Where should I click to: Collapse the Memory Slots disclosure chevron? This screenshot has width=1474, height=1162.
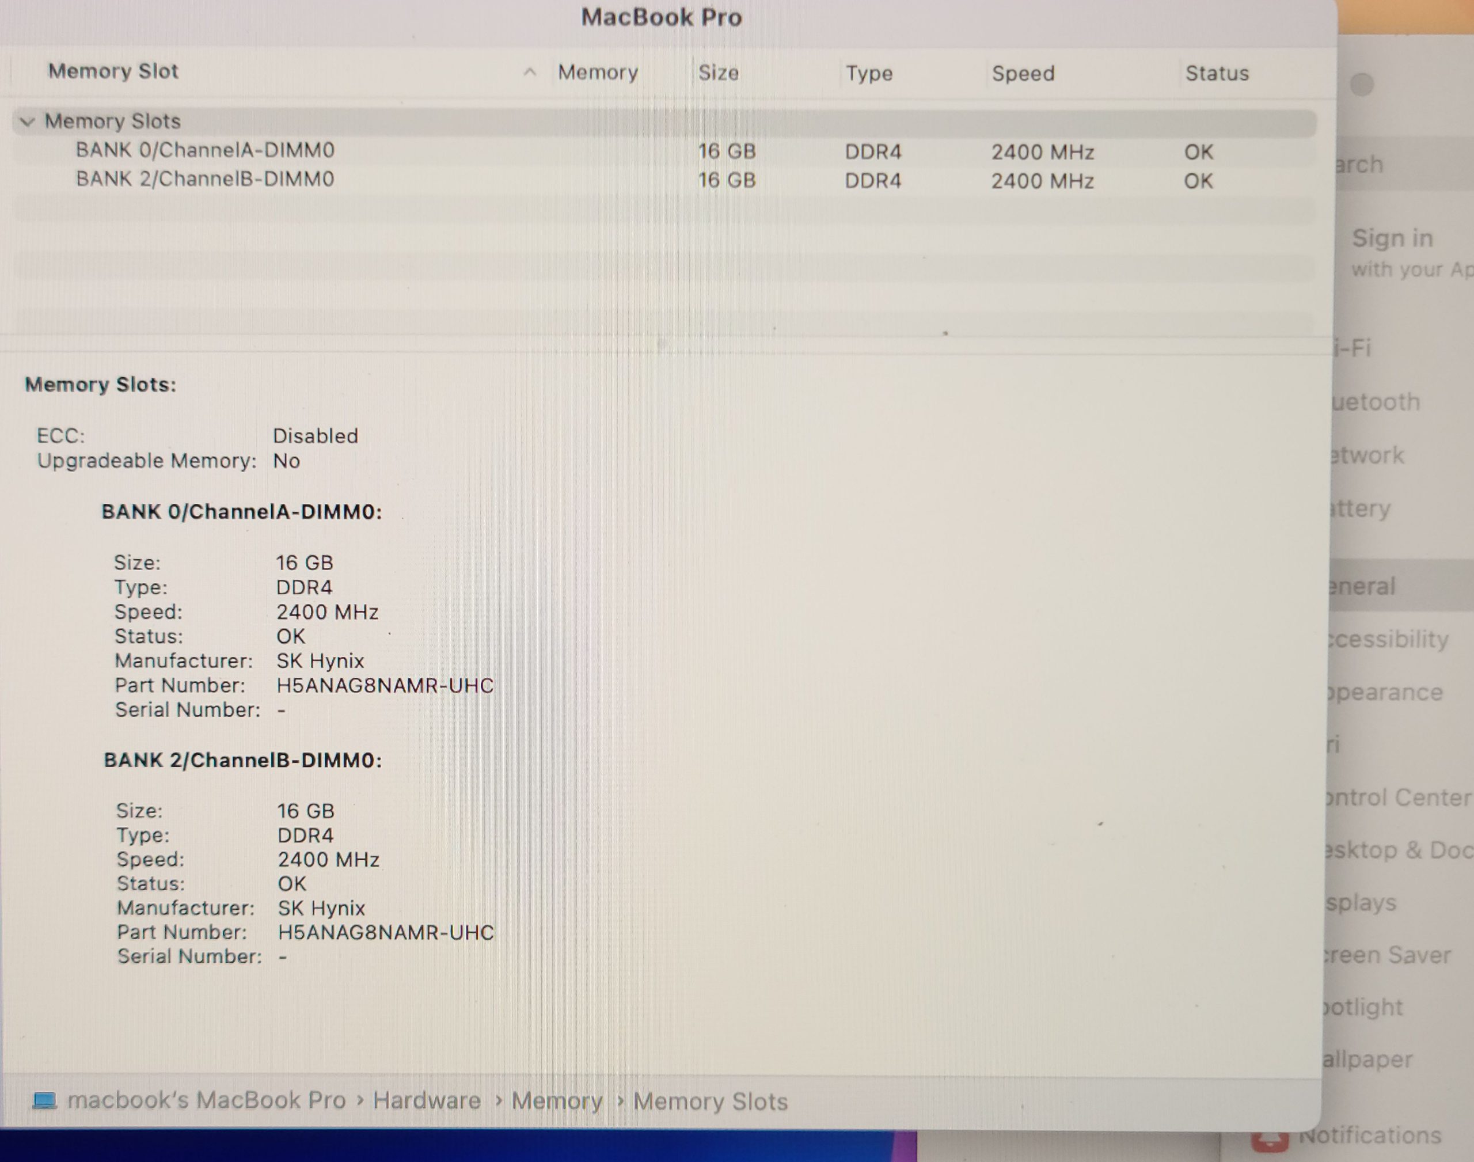[27, 121]
